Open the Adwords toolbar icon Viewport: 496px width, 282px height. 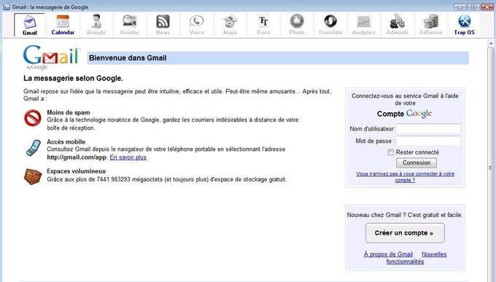coord(398,25)
